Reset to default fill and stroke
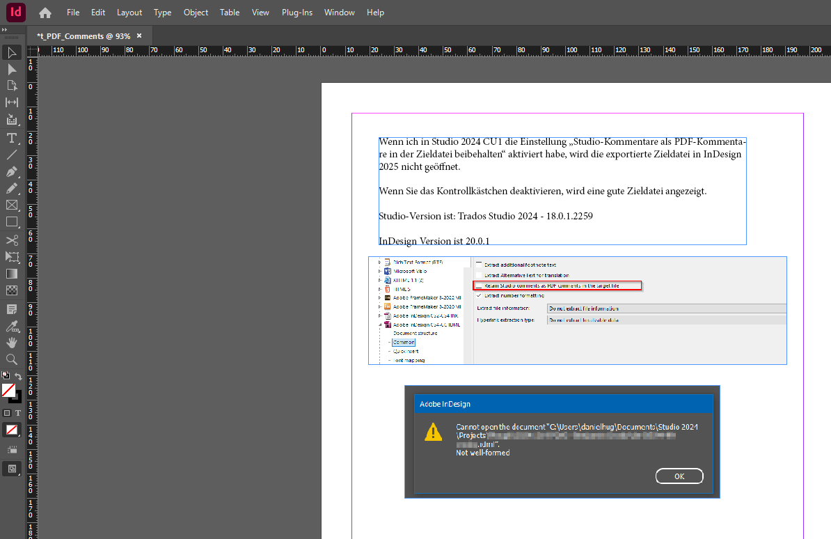 tap(6, 375)
